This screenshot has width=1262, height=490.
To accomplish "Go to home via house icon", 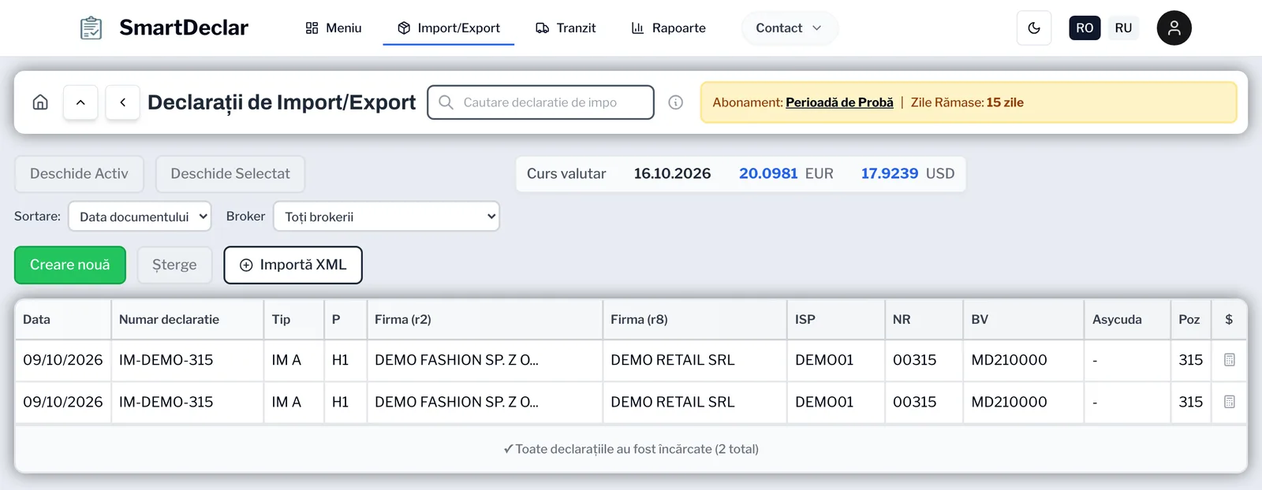I will 40,102.
